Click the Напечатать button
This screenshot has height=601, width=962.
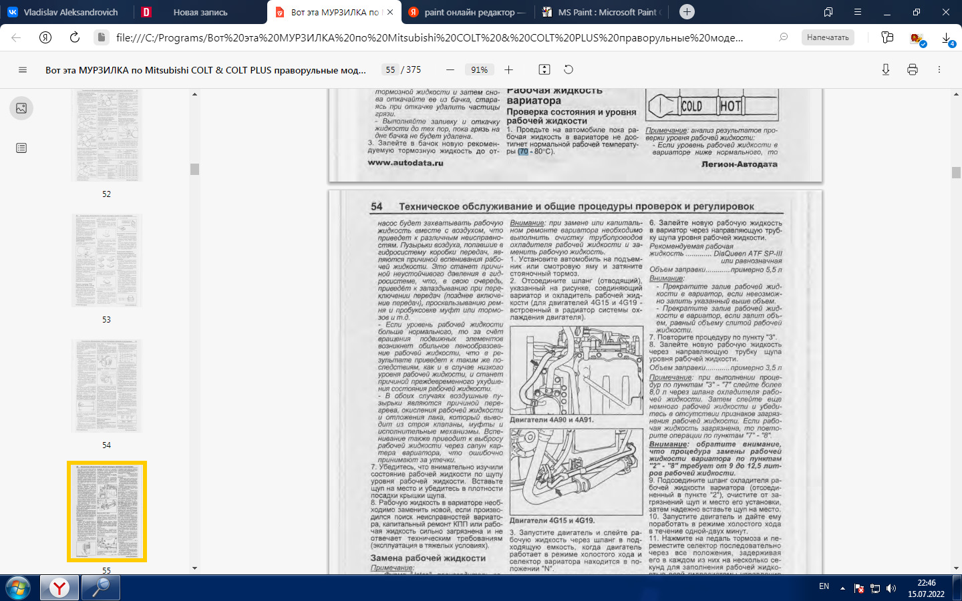pyautogui.click(x=828, y=37)
